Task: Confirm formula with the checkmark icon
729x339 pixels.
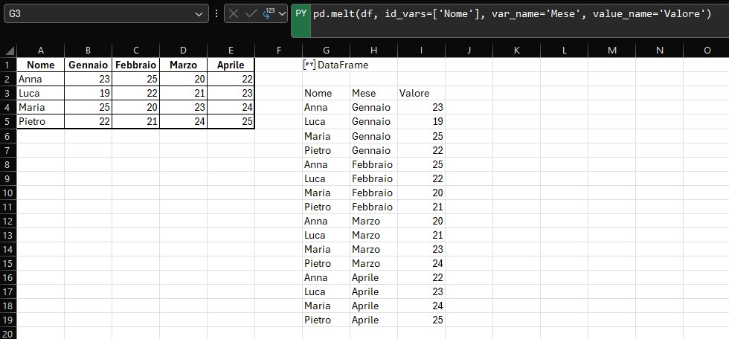Action: 251,14
